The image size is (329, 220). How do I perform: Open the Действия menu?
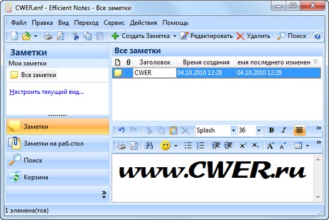pyautogui.click(x=143, y=22)
